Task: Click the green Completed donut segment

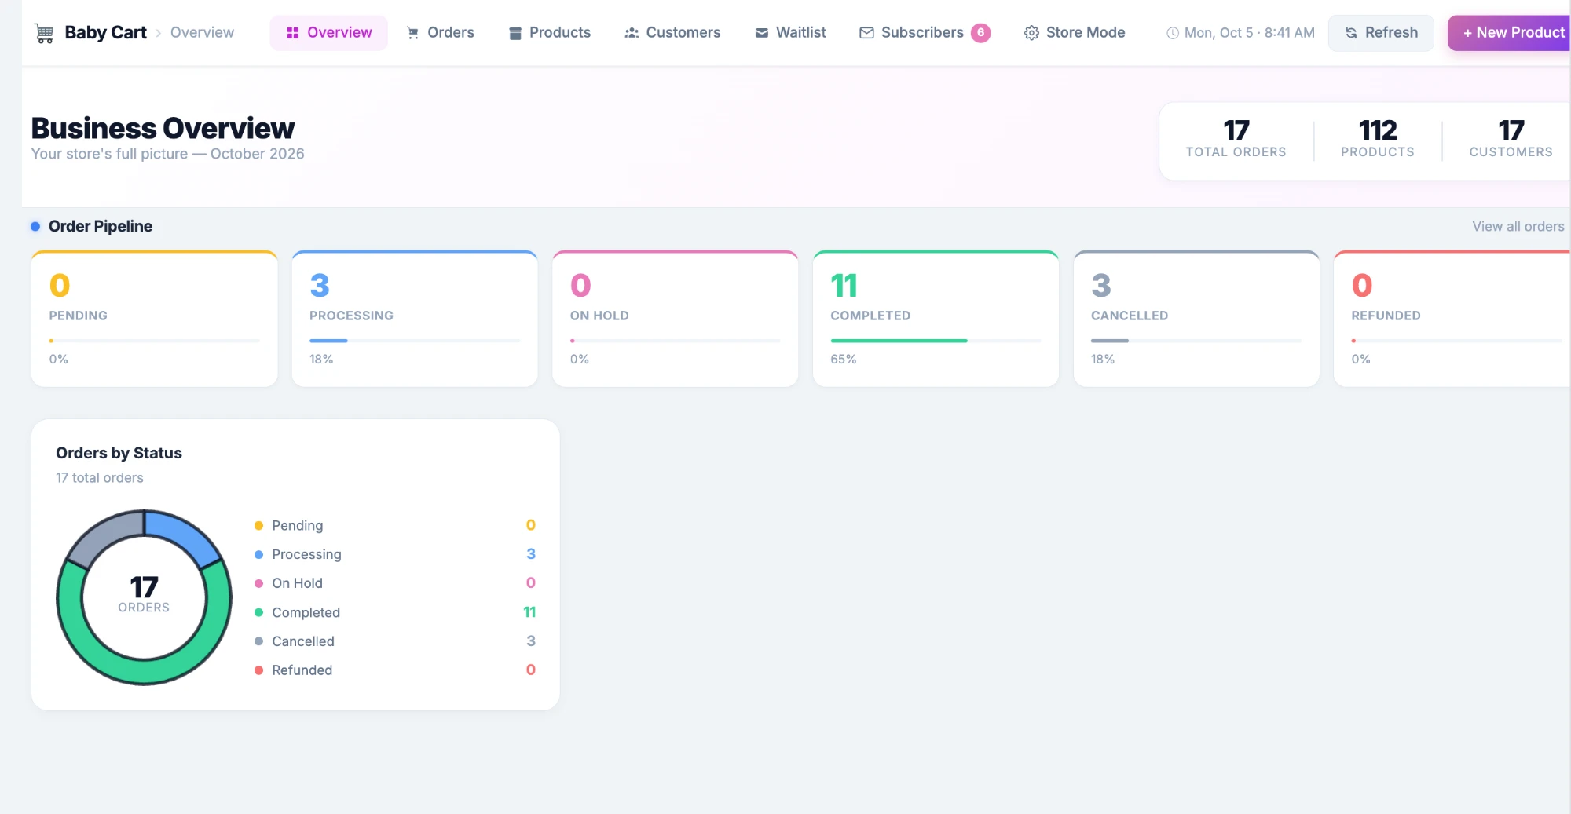Action: pos(145,672)
